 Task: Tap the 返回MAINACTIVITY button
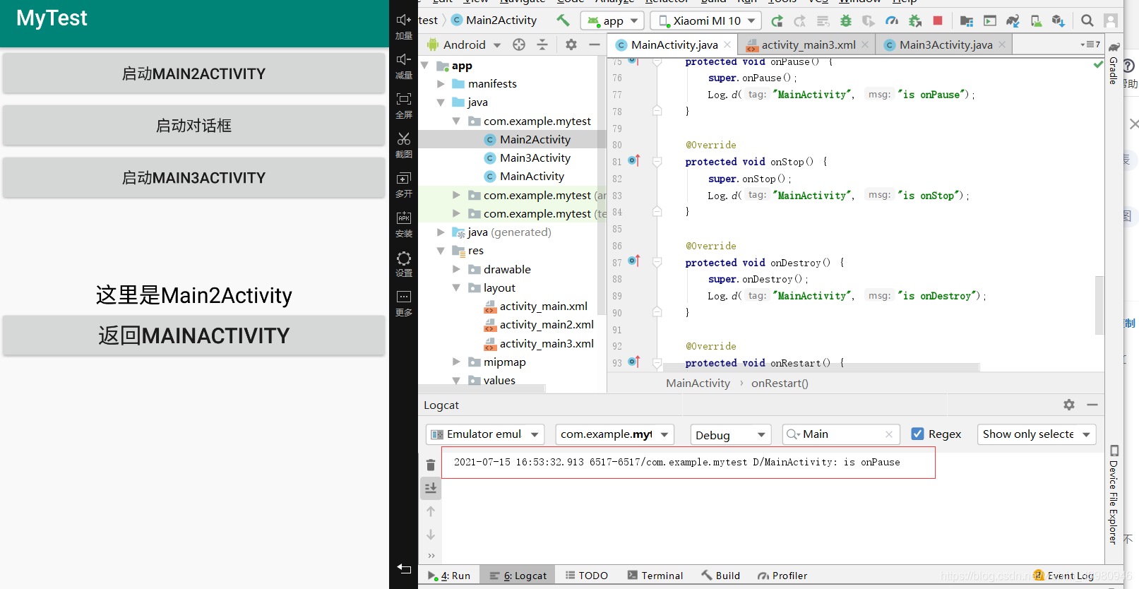193,335
